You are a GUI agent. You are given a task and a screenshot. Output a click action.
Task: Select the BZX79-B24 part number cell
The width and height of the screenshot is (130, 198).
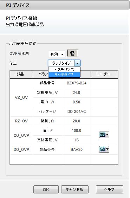tap(76, 83)
